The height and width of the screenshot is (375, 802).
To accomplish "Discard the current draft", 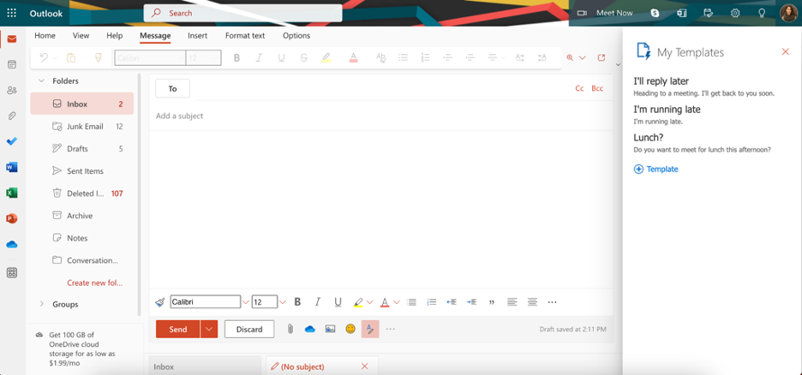I will tap(249, 329).
